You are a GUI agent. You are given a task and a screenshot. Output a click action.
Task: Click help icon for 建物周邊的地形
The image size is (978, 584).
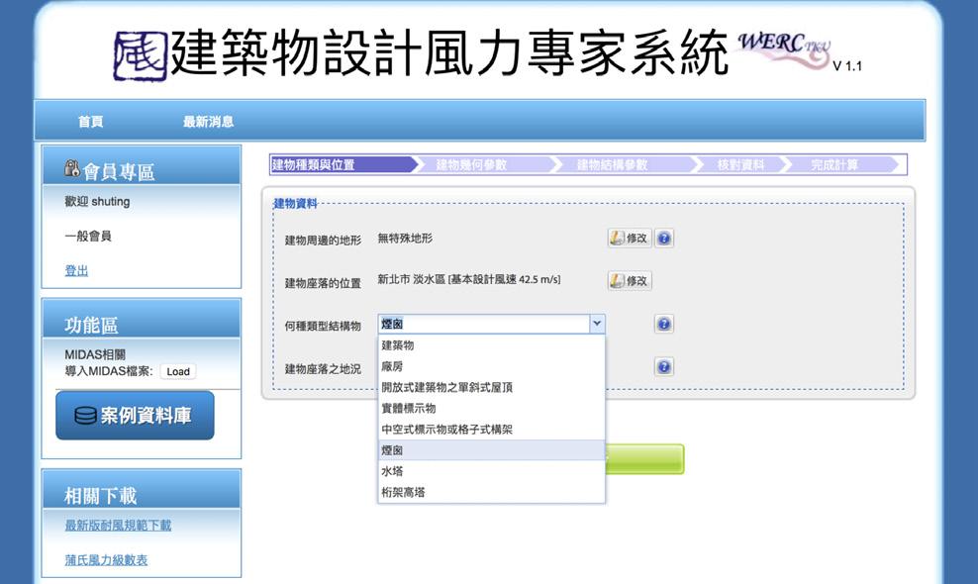tap(664, 238)
